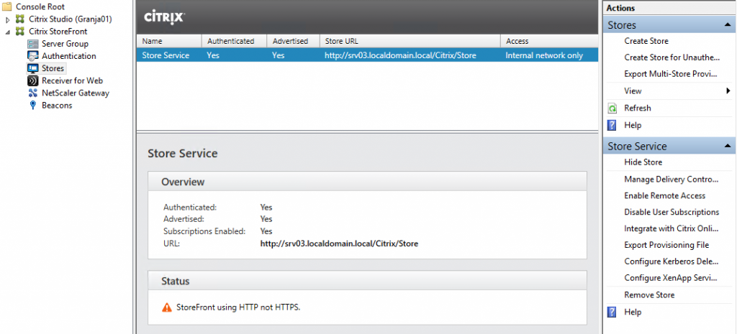Click Create Store action

click(646, 41)
